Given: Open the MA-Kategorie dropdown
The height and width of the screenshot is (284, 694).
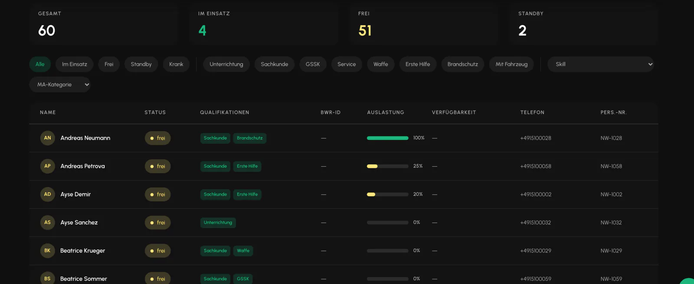Looking at the screenshot, I should click(x=60, y=84).
